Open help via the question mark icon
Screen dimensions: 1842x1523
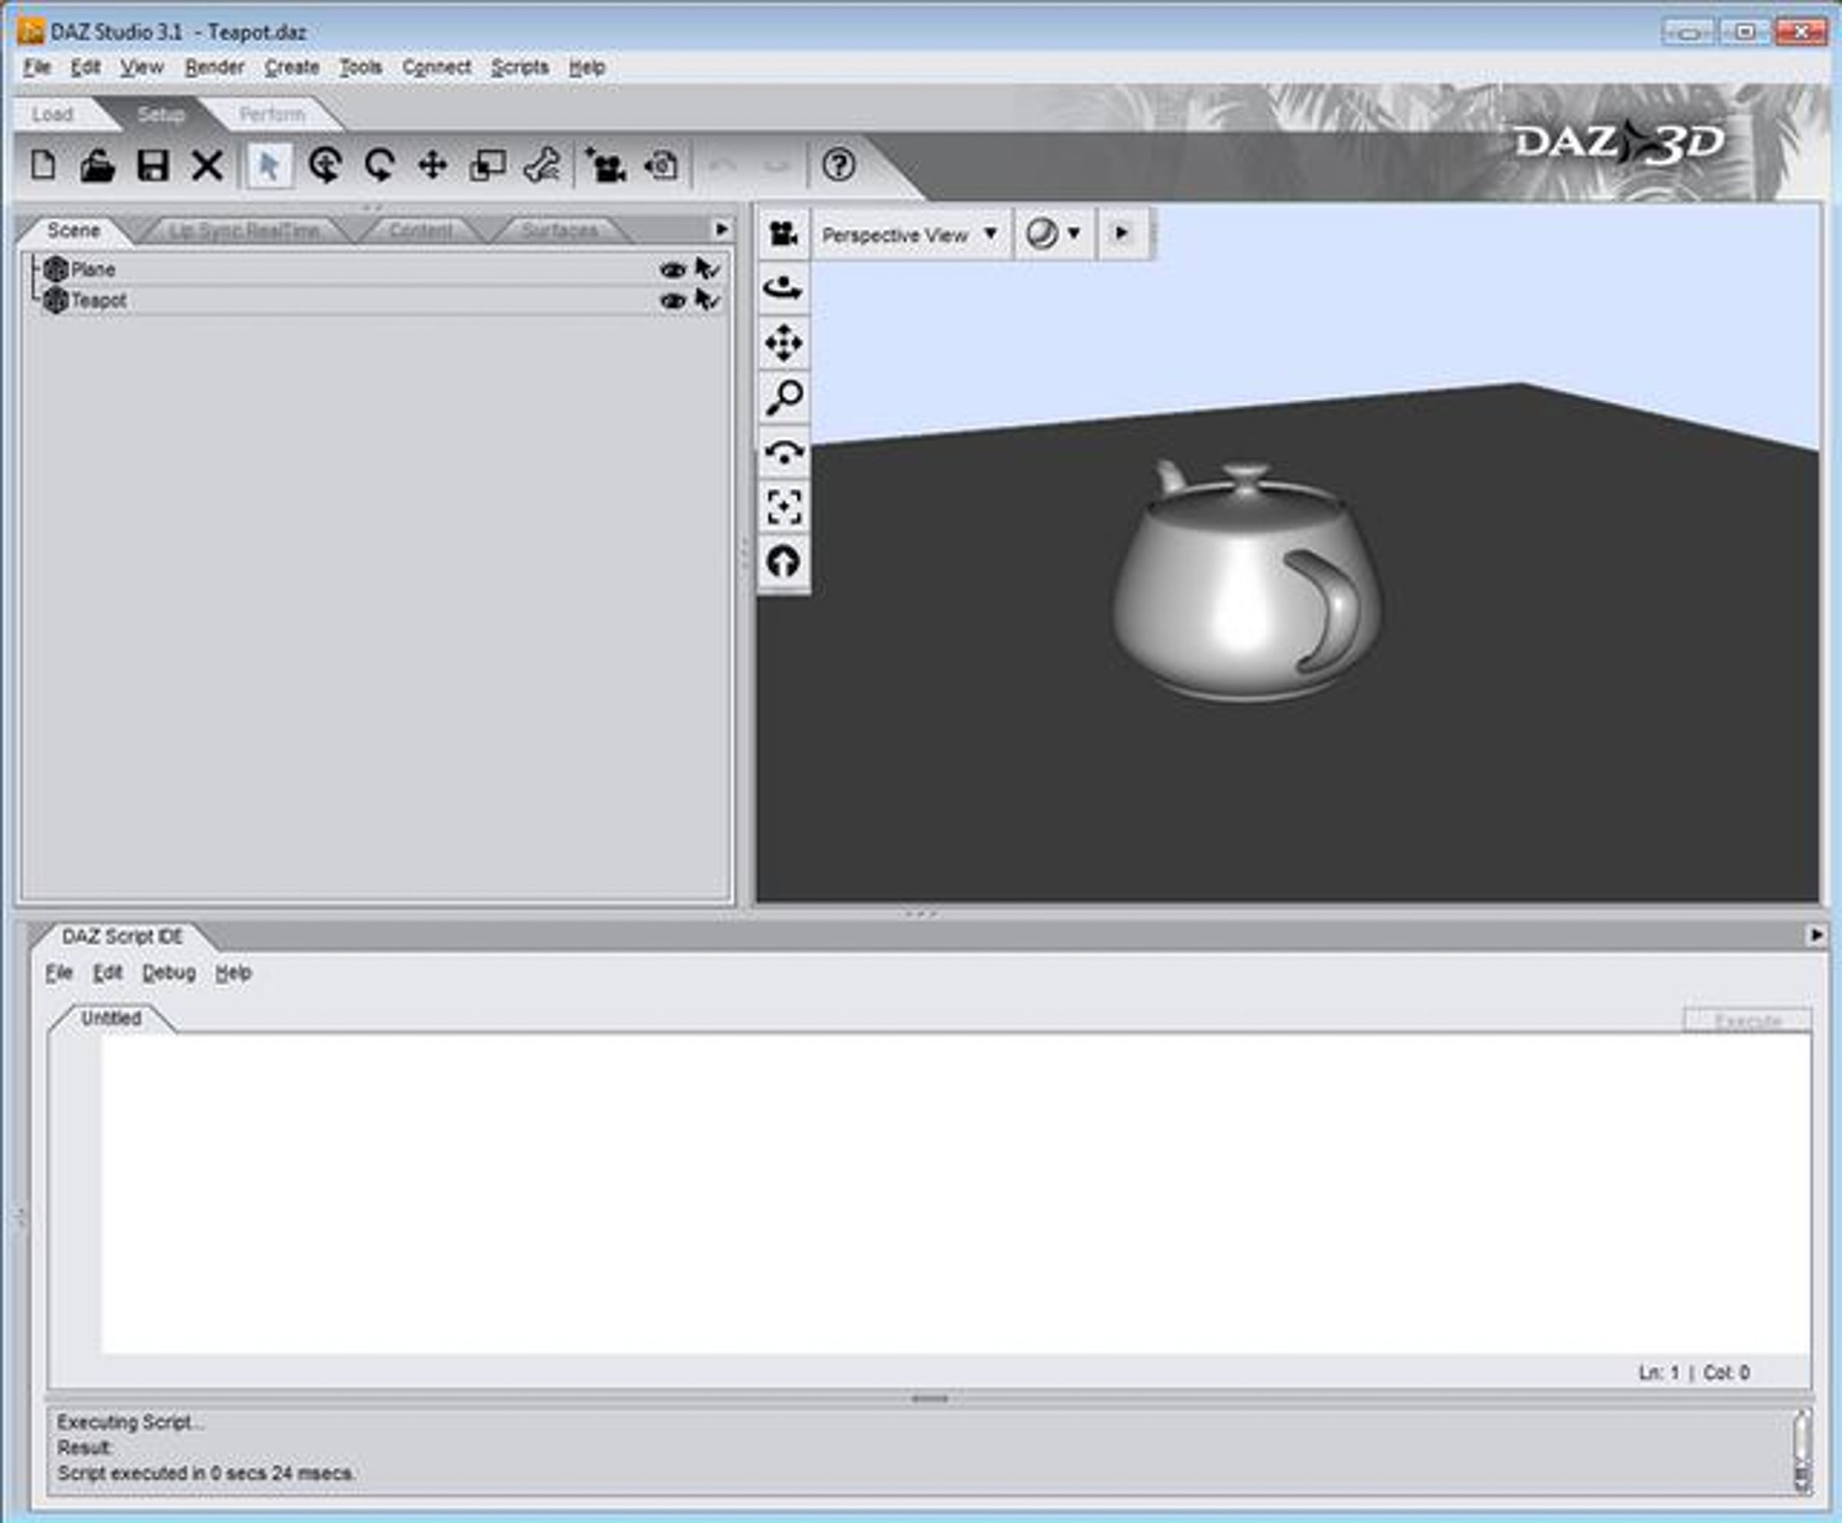pos(839,165)
